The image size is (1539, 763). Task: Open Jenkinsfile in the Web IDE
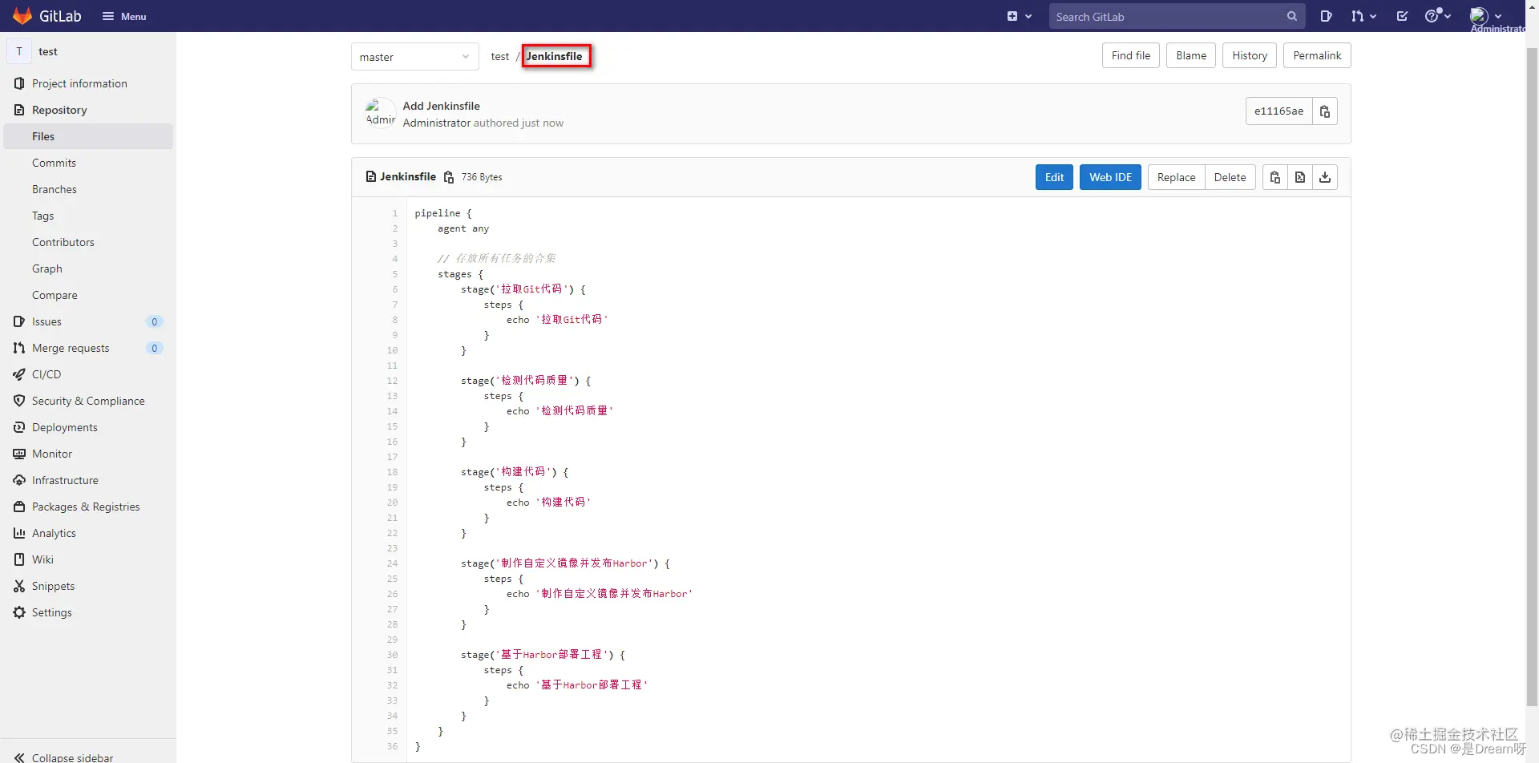pyautogui.click(x=1109, y=177)
